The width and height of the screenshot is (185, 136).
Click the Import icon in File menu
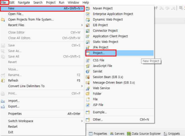pos(3,101)
